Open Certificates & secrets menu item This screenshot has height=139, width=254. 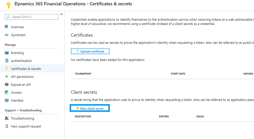click(x=26, y=69)
